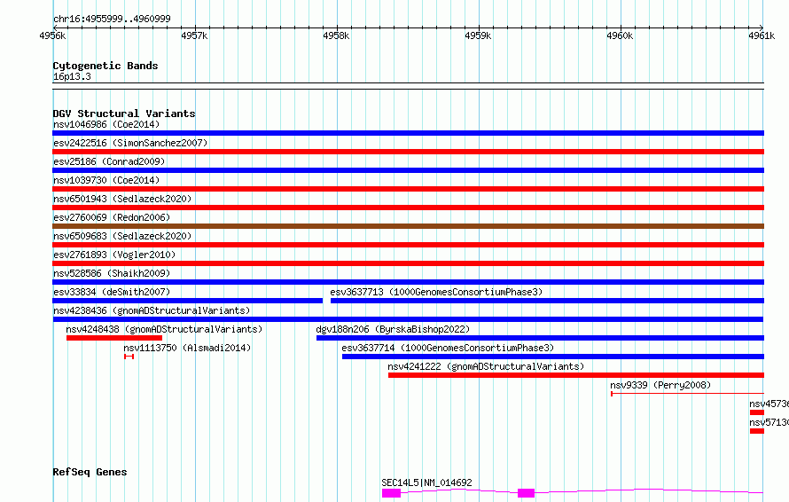Select the 16p13.3 band label

pyautogui.click(x=72, y=76)
